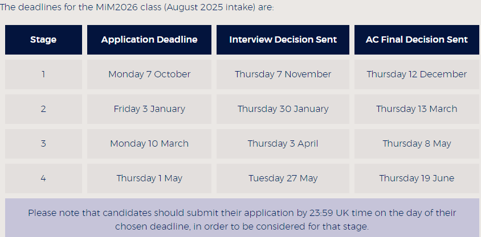Click the Stage column header

(x=43, y=40)
